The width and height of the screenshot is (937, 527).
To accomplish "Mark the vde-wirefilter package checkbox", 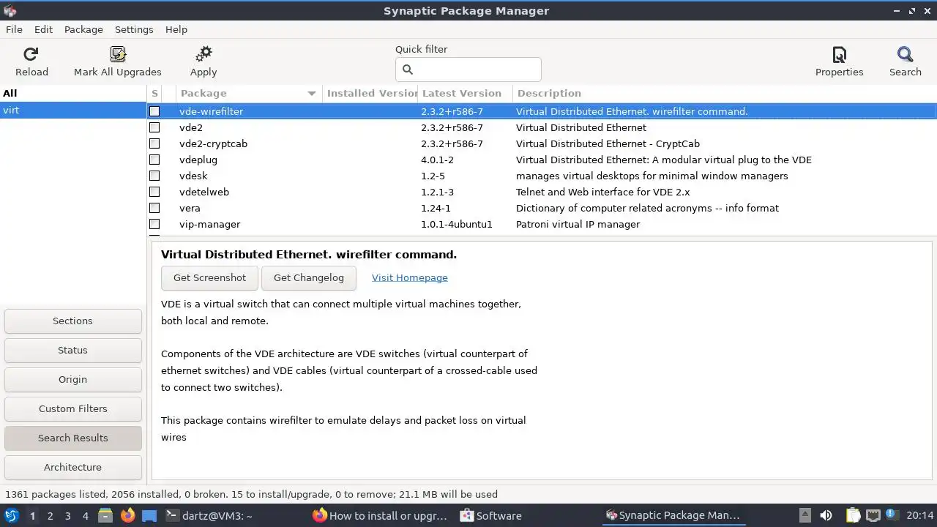I will (x=154, y=111).
